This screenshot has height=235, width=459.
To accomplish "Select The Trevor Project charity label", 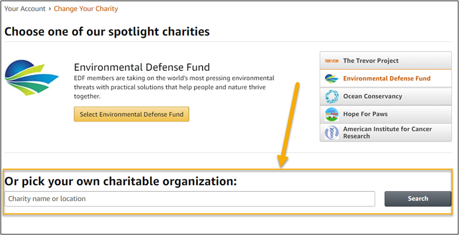I will pyautogui.click(x=371, y=61).
